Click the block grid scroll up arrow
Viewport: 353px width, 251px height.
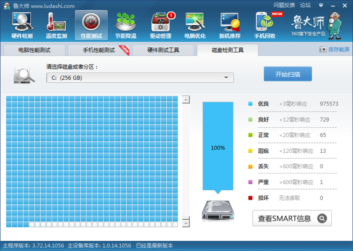click(186, 99)
